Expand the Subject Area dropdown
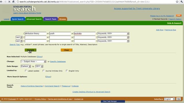Screen dimensions: 184x103 click(33, 61)
